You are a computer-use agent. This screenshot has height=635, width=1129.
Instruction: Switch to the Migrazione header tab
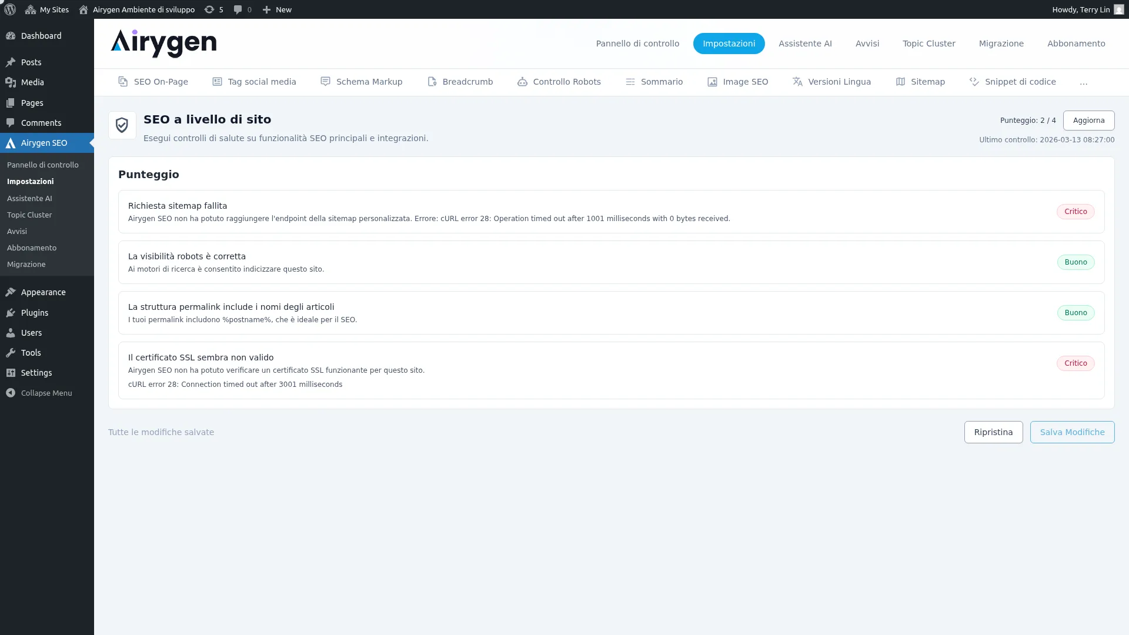tap(1001, 44)
